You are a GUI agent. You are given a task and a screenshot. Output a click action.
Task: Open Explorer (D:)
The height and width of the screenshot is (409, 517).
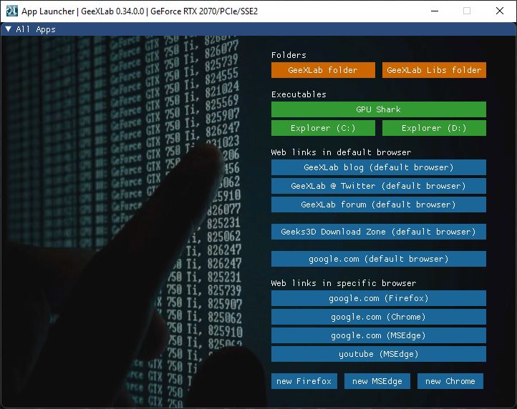[434, 128]
